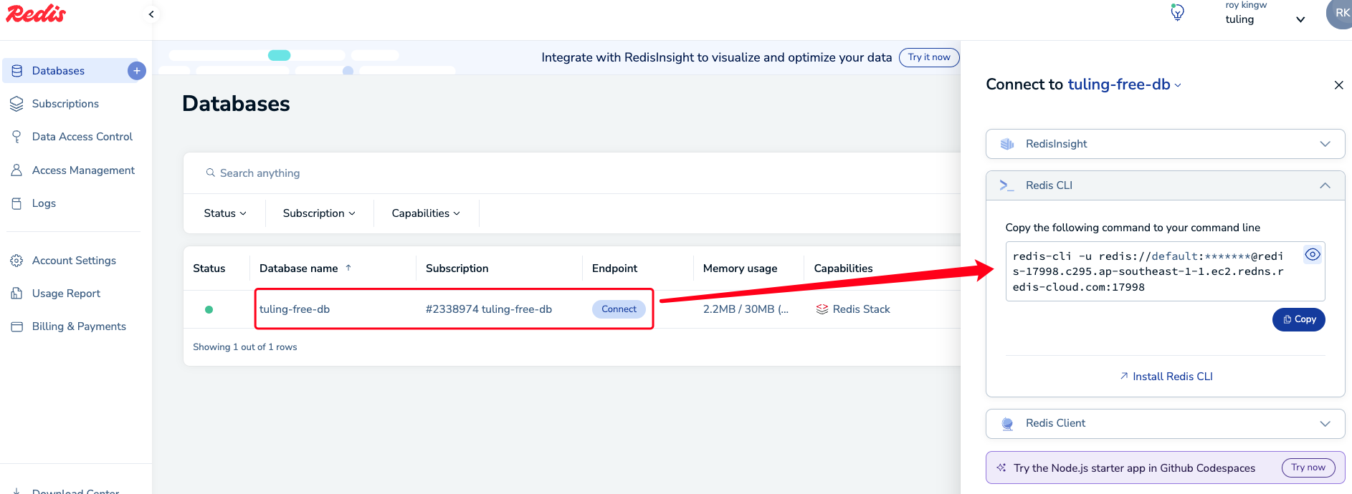Screen dimensions: 1352x494
Task: Open Access Management page
Action: 83,170
